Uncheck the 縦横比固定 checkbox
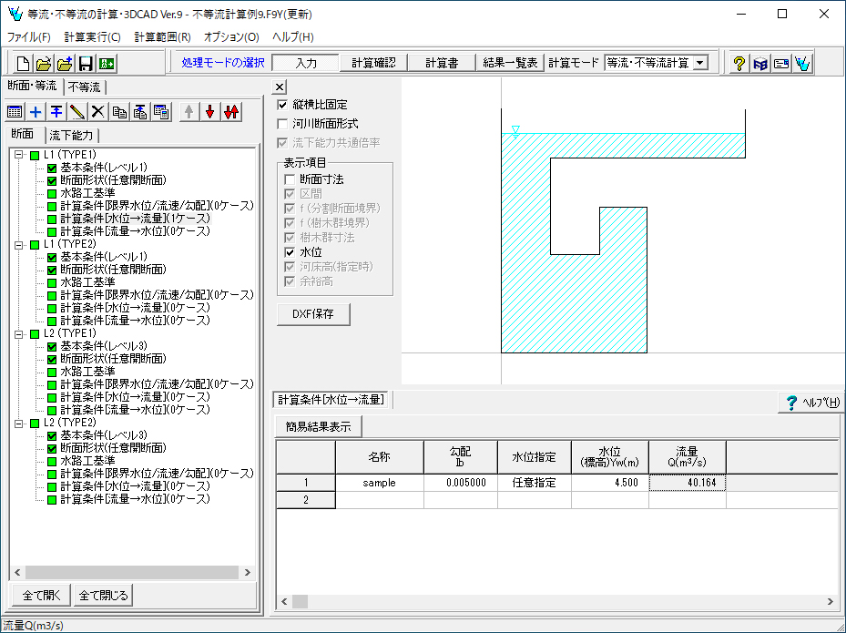The width and height of the screenshot is (846, 633). [282, 106]
